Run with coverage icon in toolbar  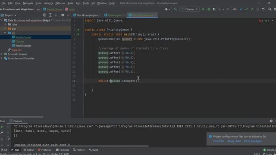(x=214, y=9)
